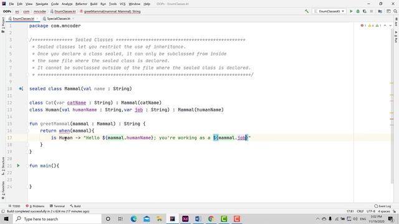The image size is (399, 224).
Task: Open the Build menu
Action: tap(94, 4)
